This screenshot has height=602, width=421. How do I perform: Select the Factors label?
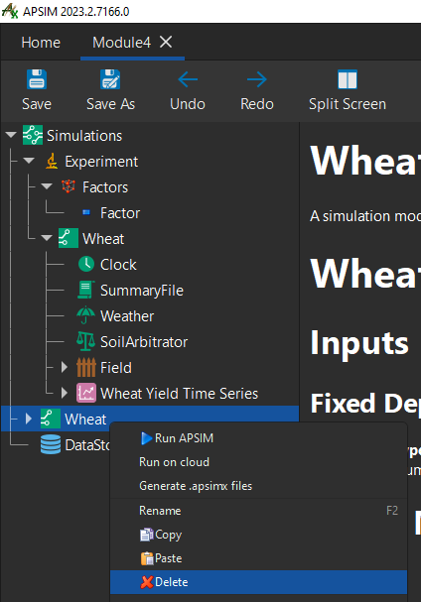point(105,187)
